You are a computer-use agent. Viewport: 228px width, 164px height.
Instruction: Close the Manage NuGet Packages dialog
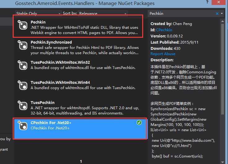coord(218,2)
